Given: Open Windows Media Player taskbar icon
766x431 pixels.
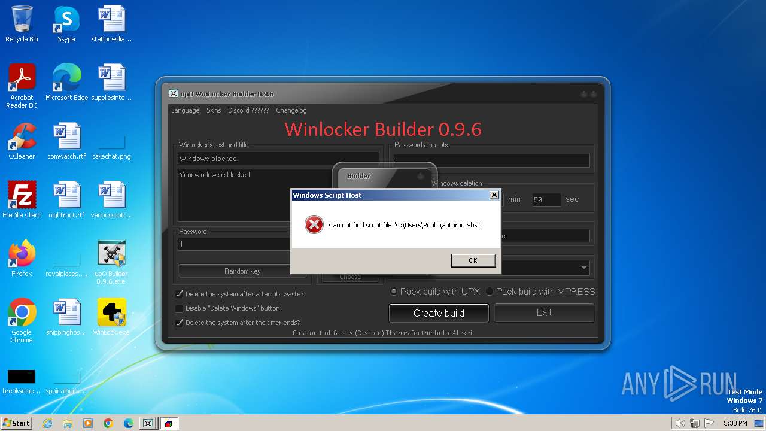Looking at the screenshot, I should click(88, 423).
